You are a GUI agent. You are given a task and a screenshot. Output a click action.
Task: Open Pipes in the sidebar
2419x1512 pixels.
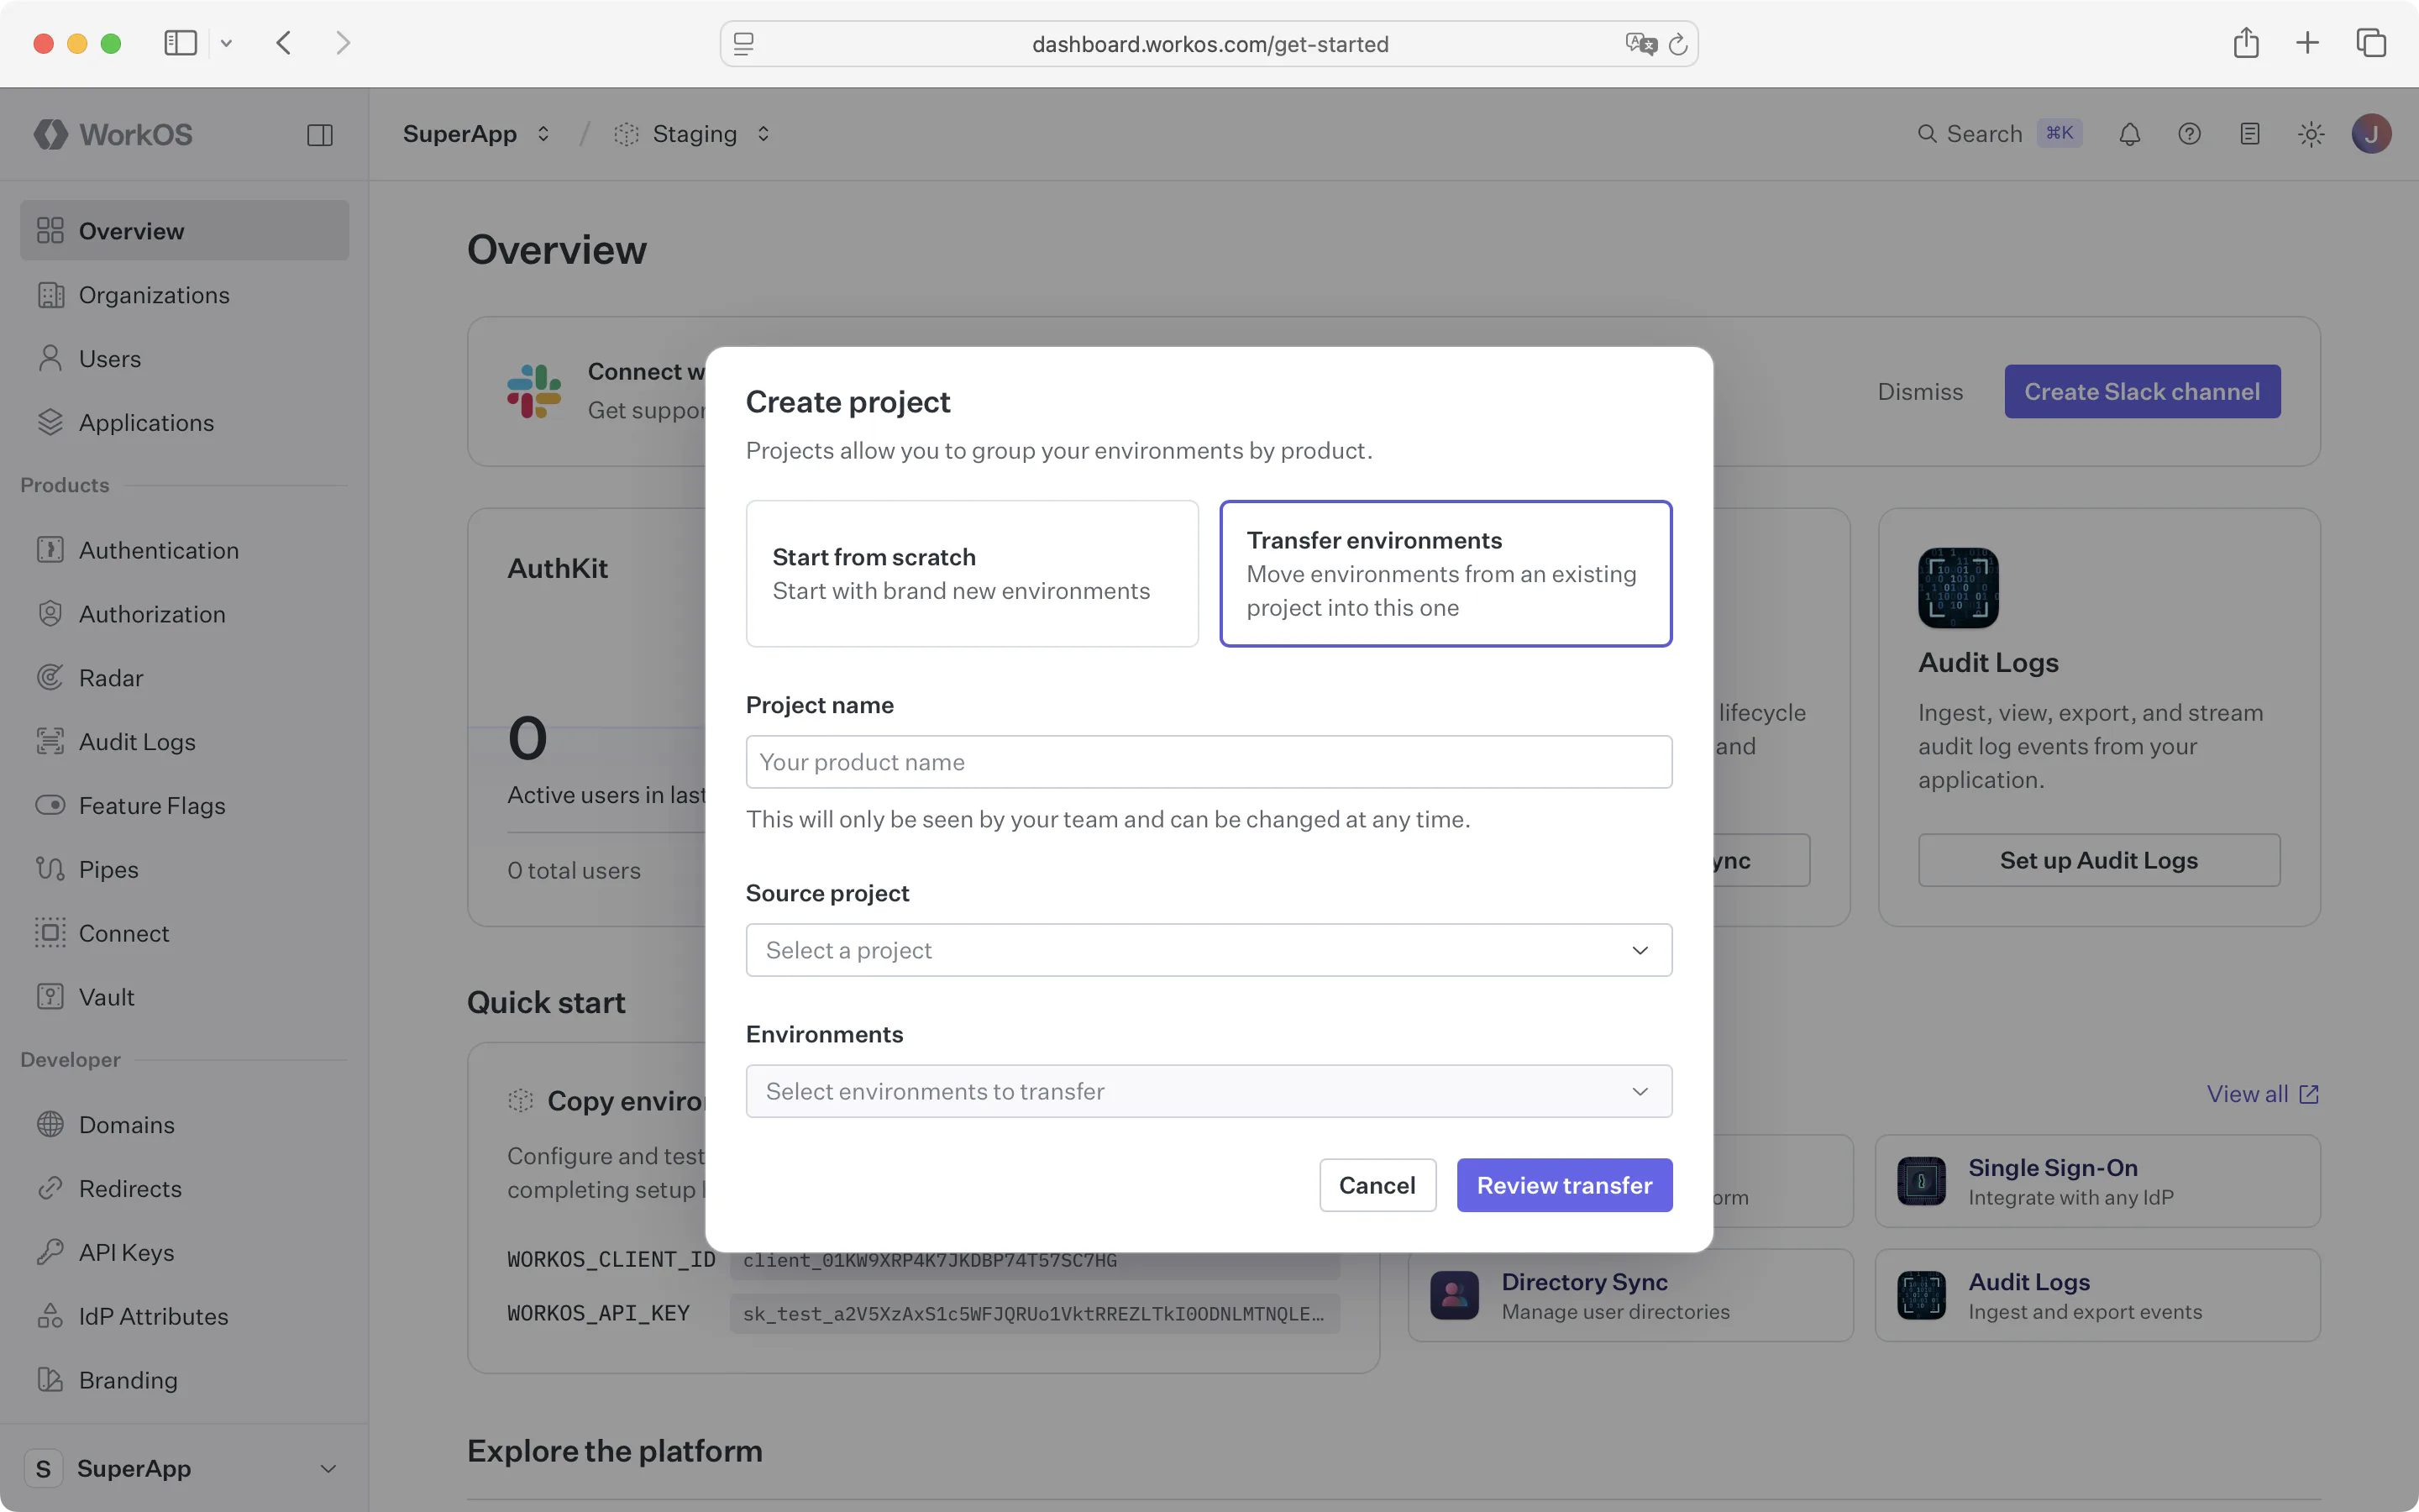(184, 869)
